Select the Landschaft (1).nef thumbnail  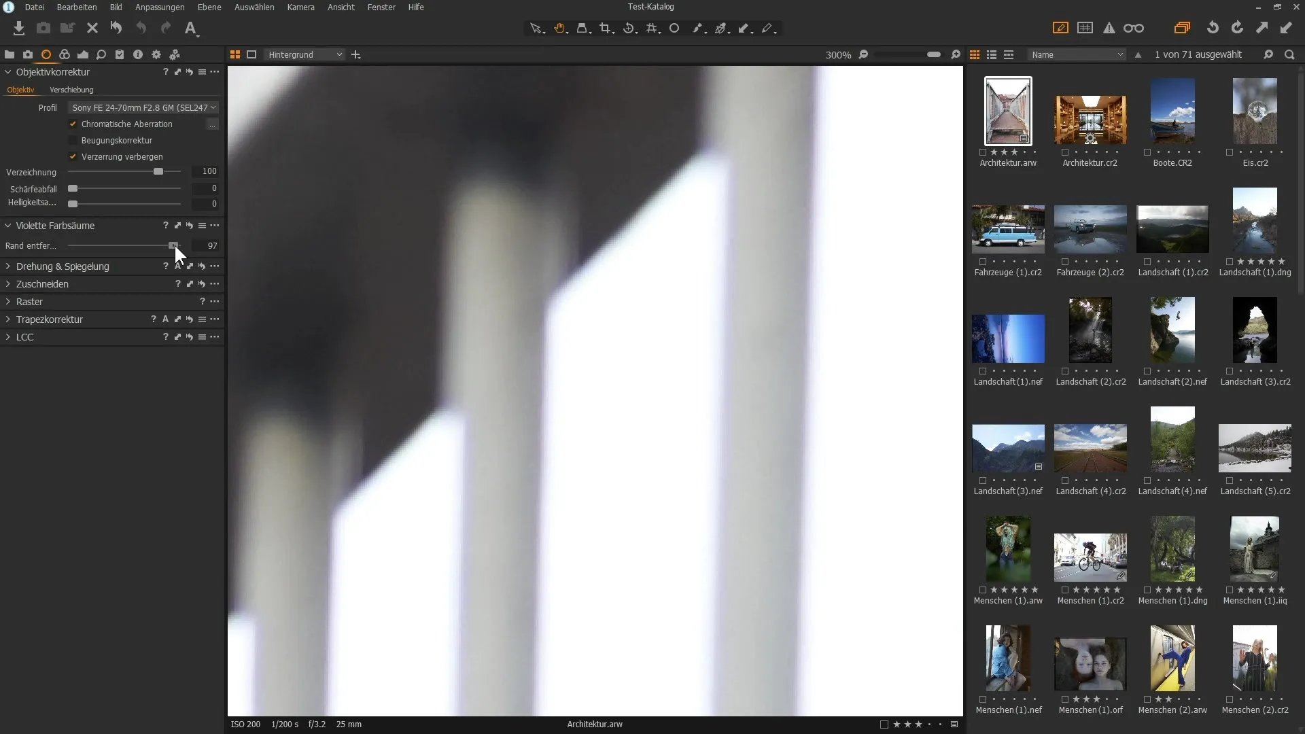click(x=1008, y=338)
